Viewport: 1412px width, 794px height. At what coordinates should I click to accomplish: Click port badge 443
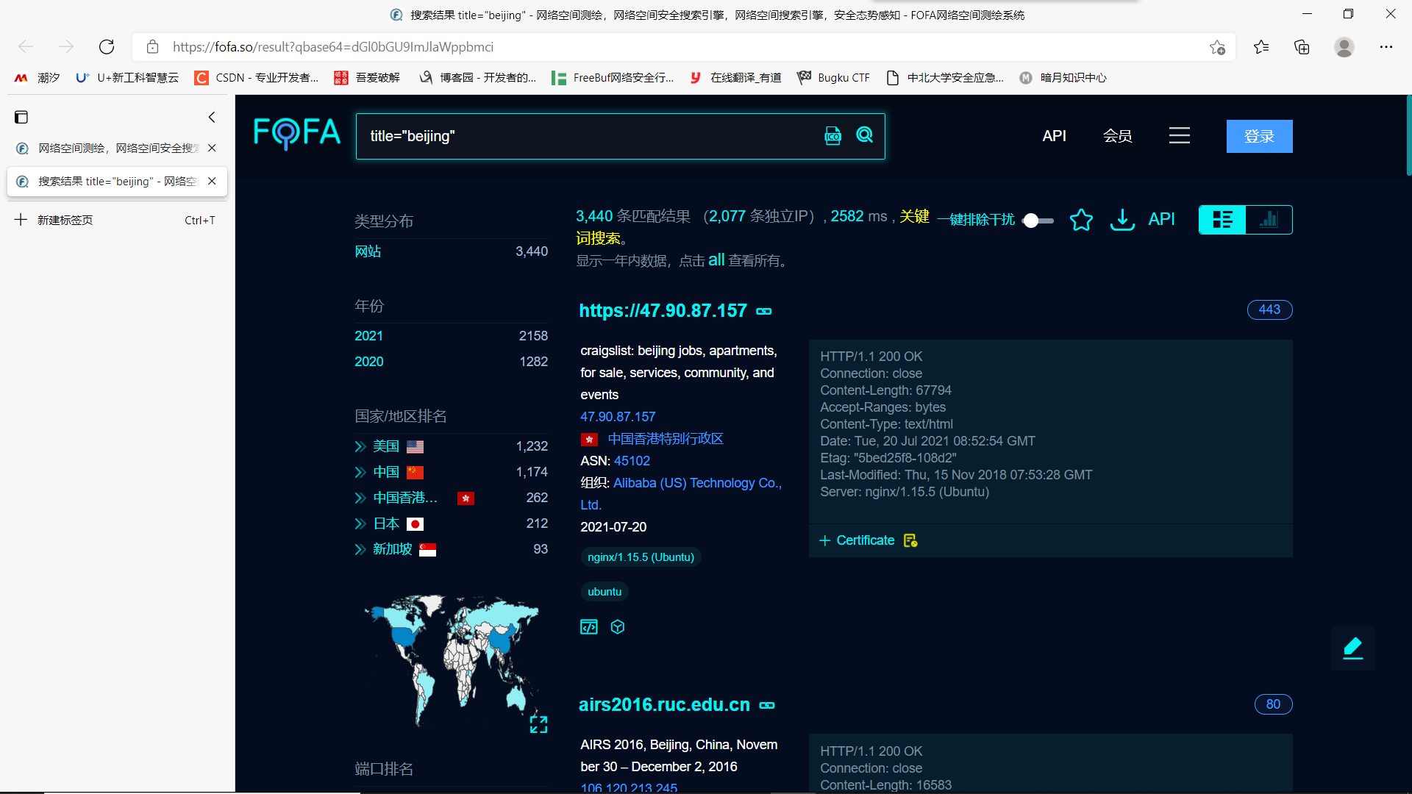tap(1269, 310)
